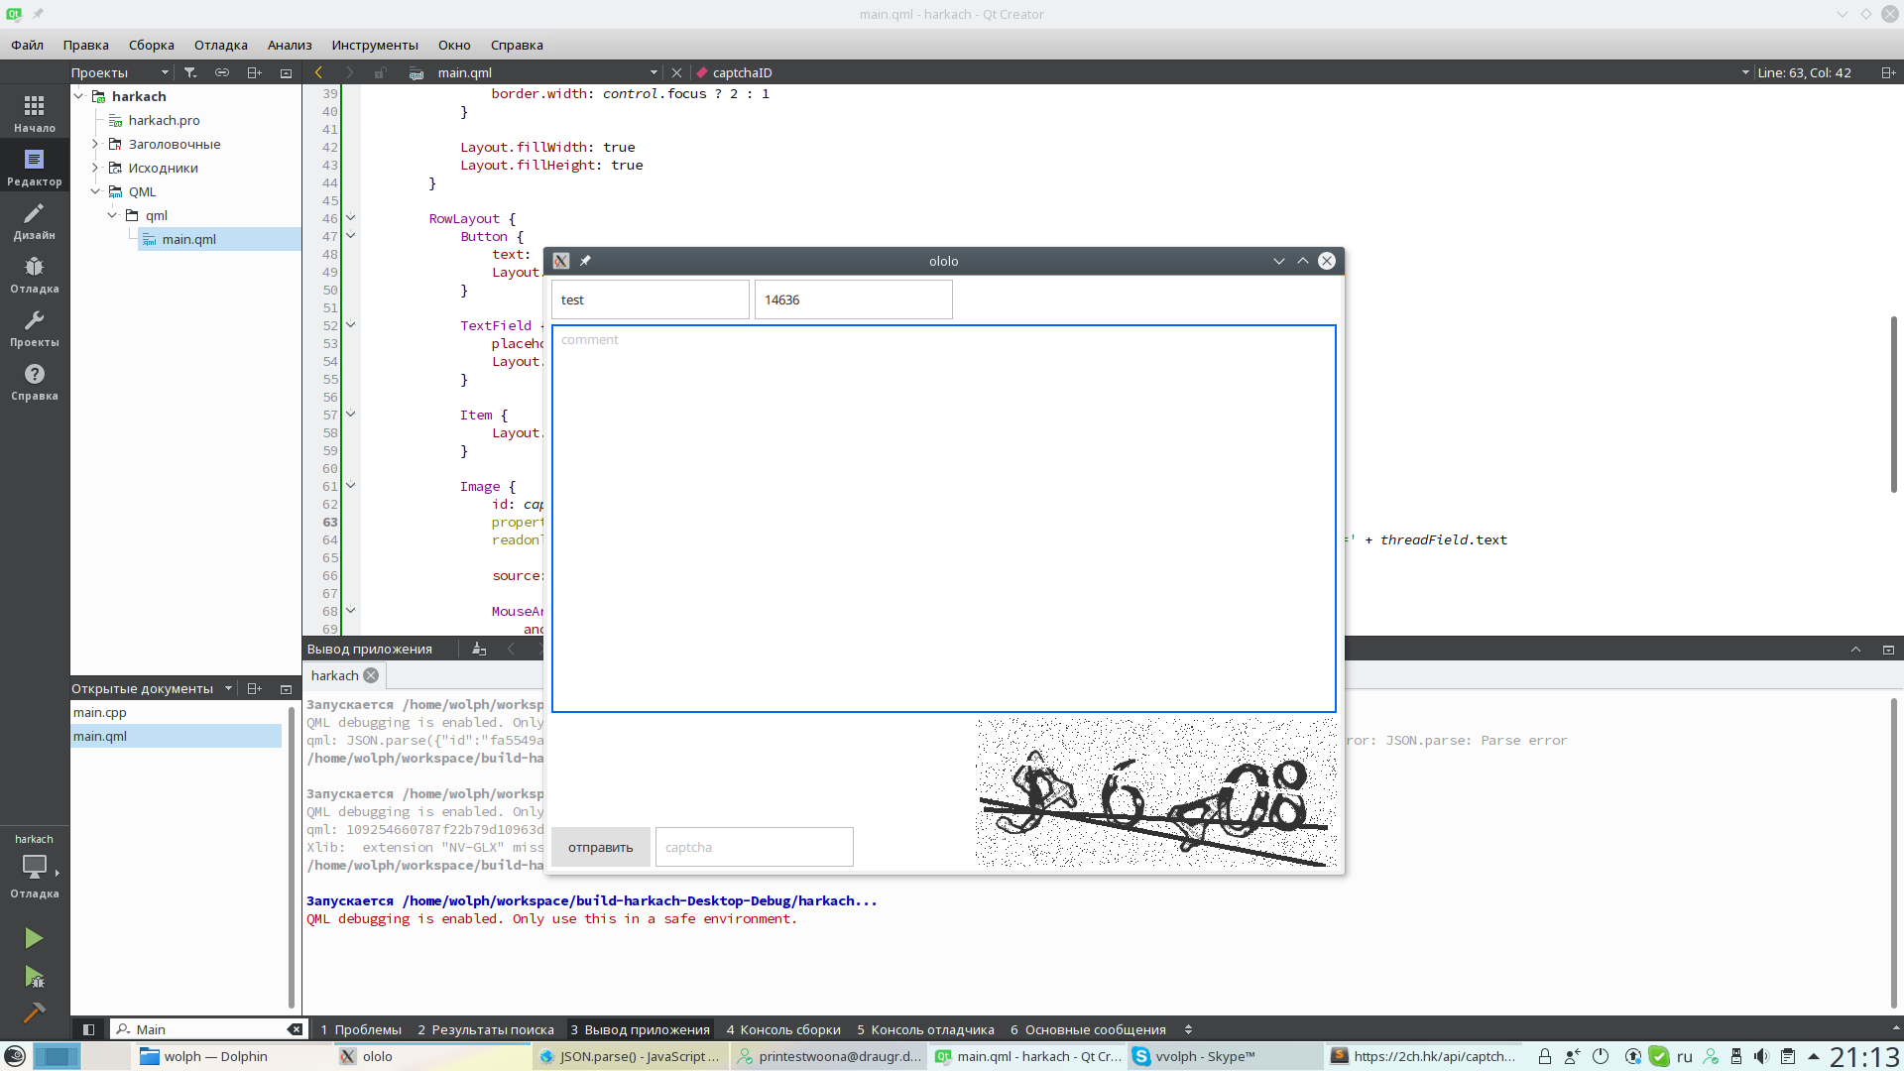Switch to the Проблемы output tab
Image resolution: width=1904 pixels, height=1071 pixels.
(x=361, y=1029)
